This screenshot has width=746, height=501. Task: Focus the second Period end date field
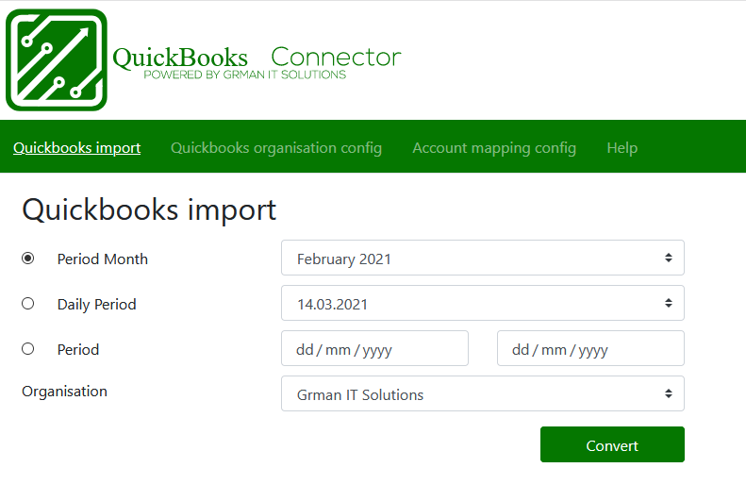pyautogui.click(x=590, y=348)
